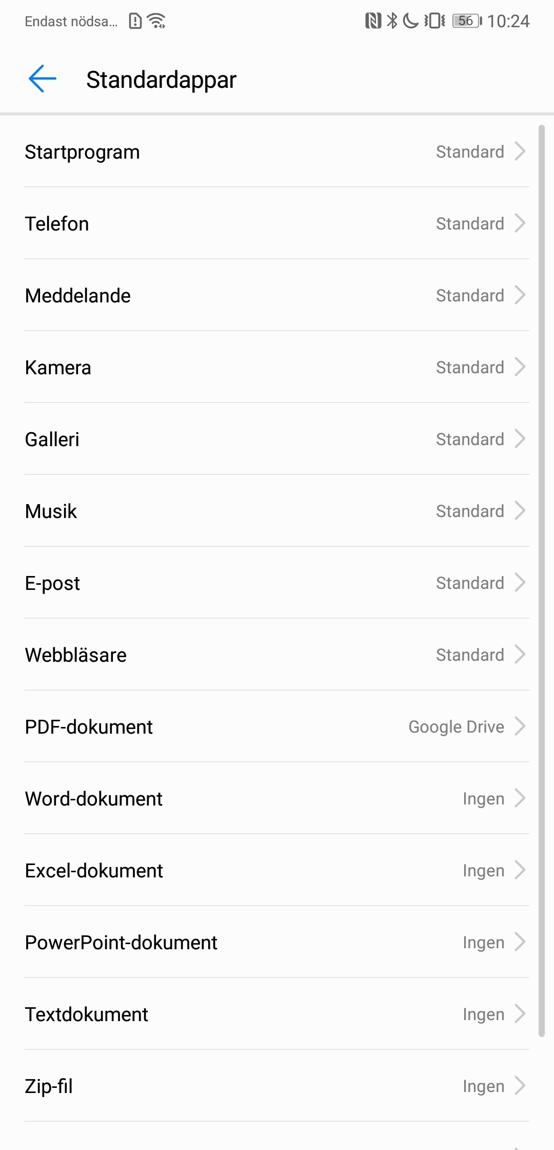Viewport: 554px width, 1150px height.
Task: Open the Webbläsare default app setting
Action: [x=277, y=655]
